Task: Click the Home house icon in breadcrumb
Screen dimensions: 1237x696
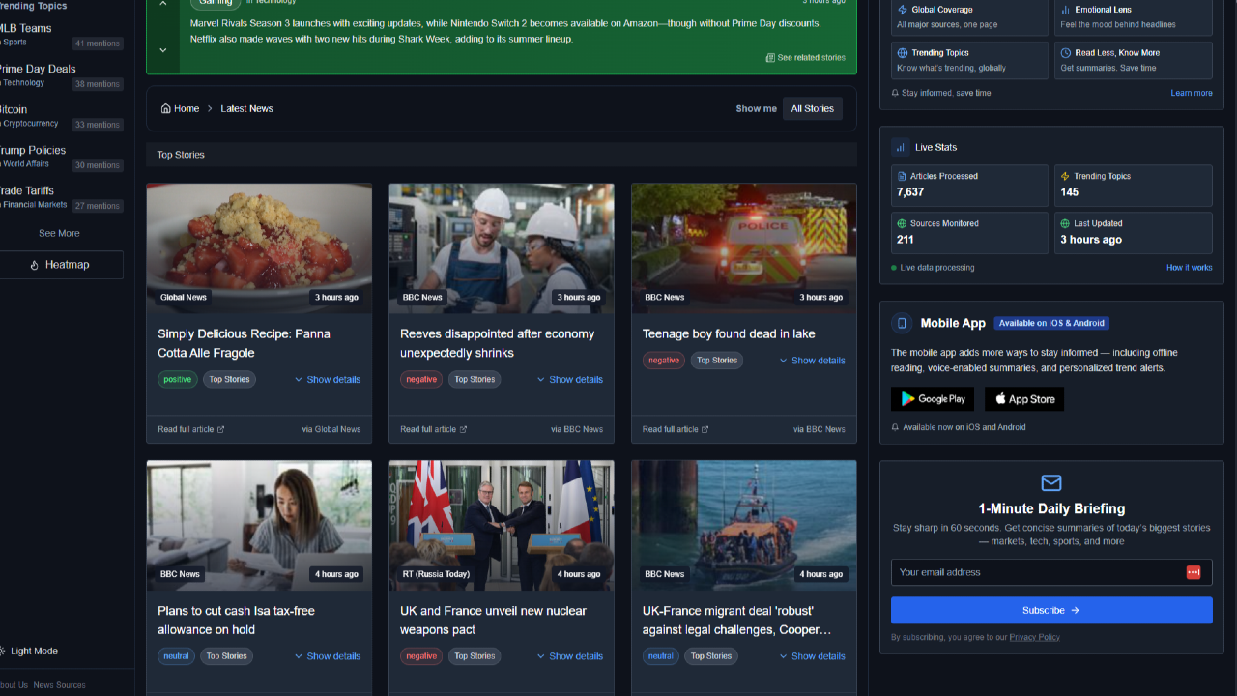Action: tap(166, 108)
